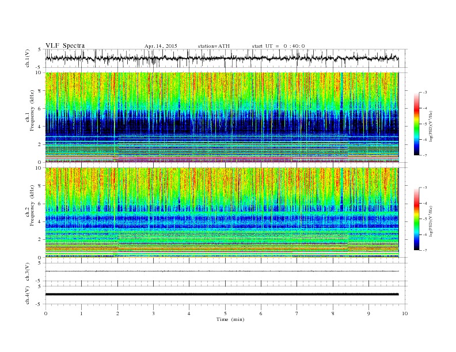Image resolution: width=456 pixels, height=352 pixels.
Task: Click the ch.3 flat waveform trace
Action: click(x=222, y=271)
